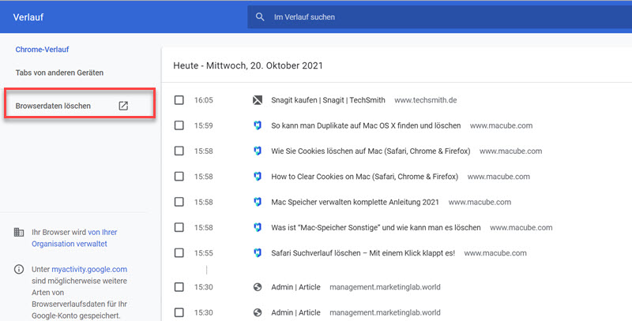
Task: Select Browserdaten löschen in the sidebar
Action: pos(53,106)
